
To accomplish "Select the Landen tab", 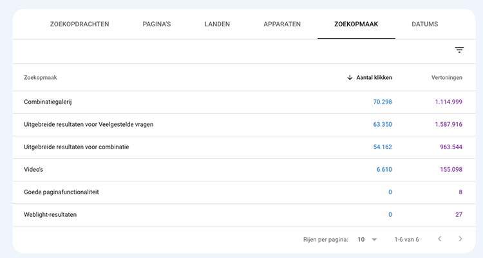I will click(217, 24).
